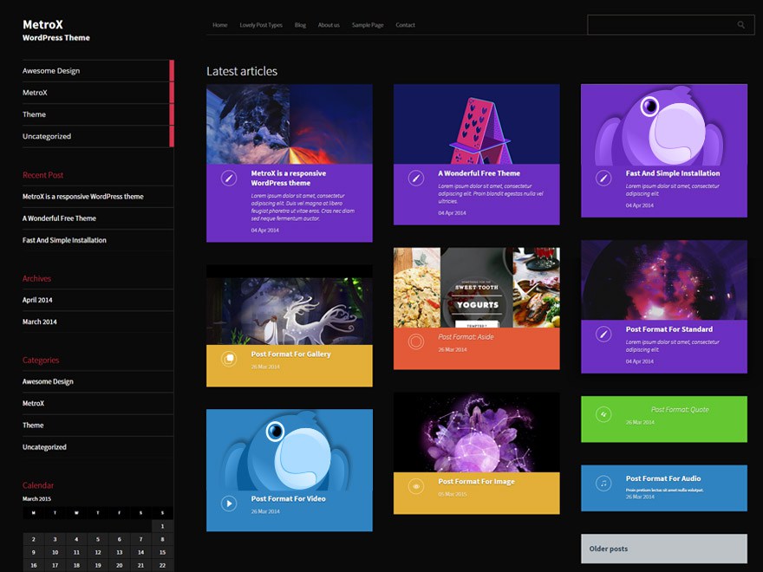The image size is (763, 572).
Task: Open the purple crystal image thumbnail
Action: tap(476, 432)
